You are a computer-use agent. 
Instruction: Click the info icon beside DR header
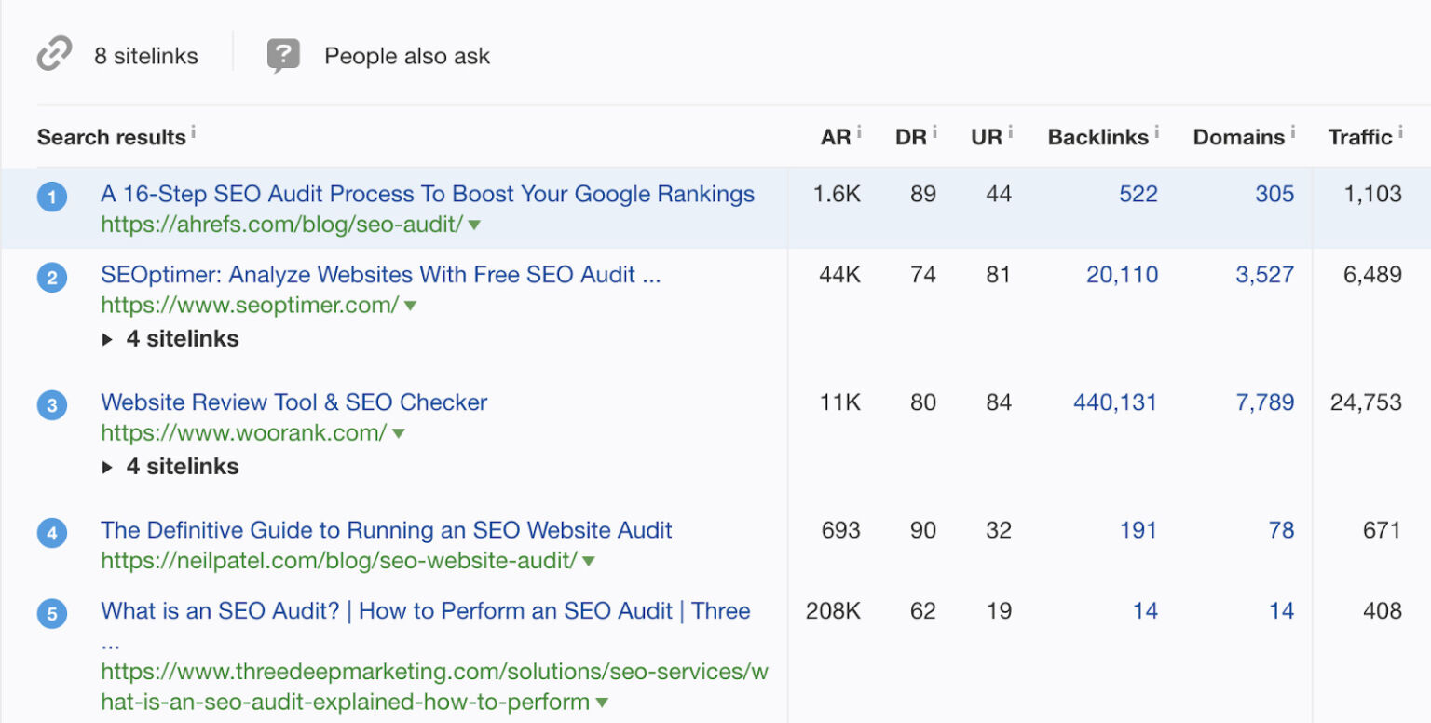tap(934, 131)
